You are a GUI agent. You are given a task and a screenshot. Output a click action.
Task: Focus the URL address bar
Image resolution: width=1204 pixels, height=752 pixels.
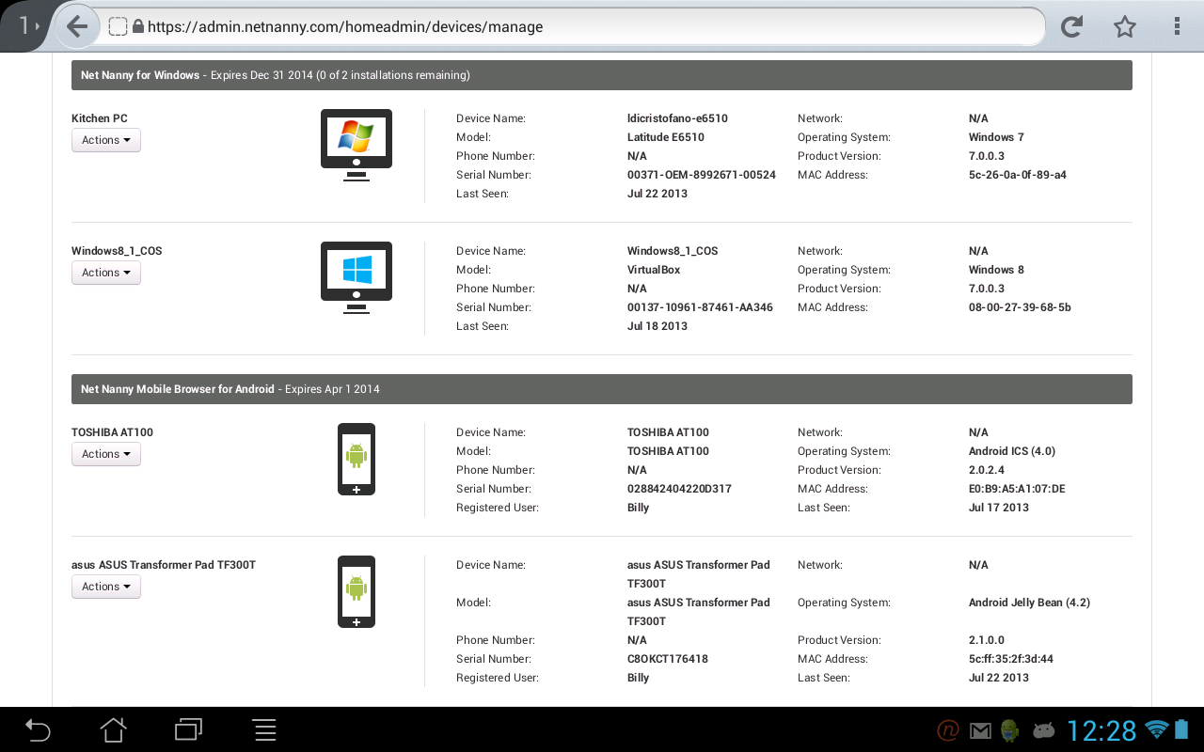pyautogui.click(x=574, y=27)
